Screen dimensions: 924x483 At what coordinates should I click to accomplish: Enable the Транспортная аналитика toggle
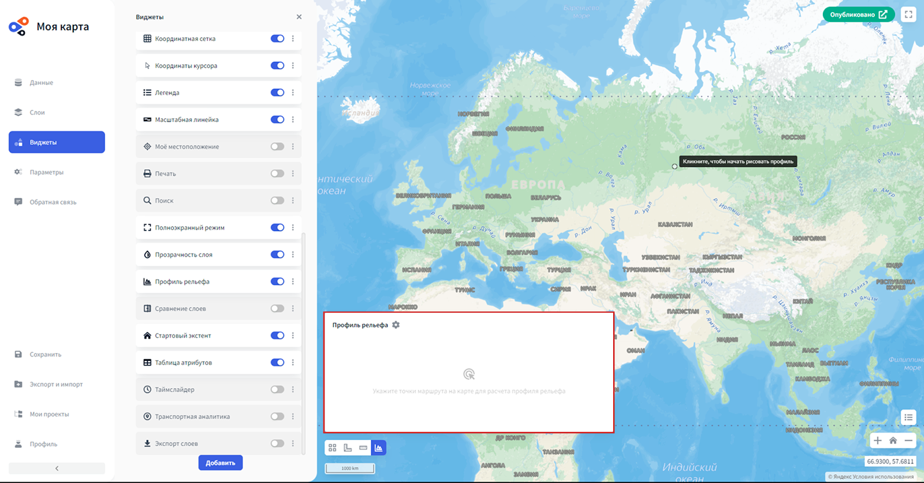tap(277, 417)
